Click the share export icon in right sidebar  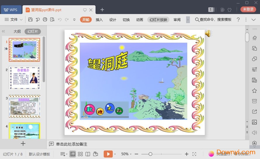tap(254, 112)
